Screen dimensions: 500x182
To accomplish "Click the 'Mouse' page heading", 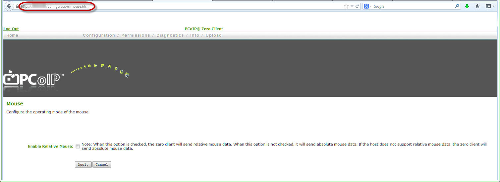I will click(x=15, y=103).
